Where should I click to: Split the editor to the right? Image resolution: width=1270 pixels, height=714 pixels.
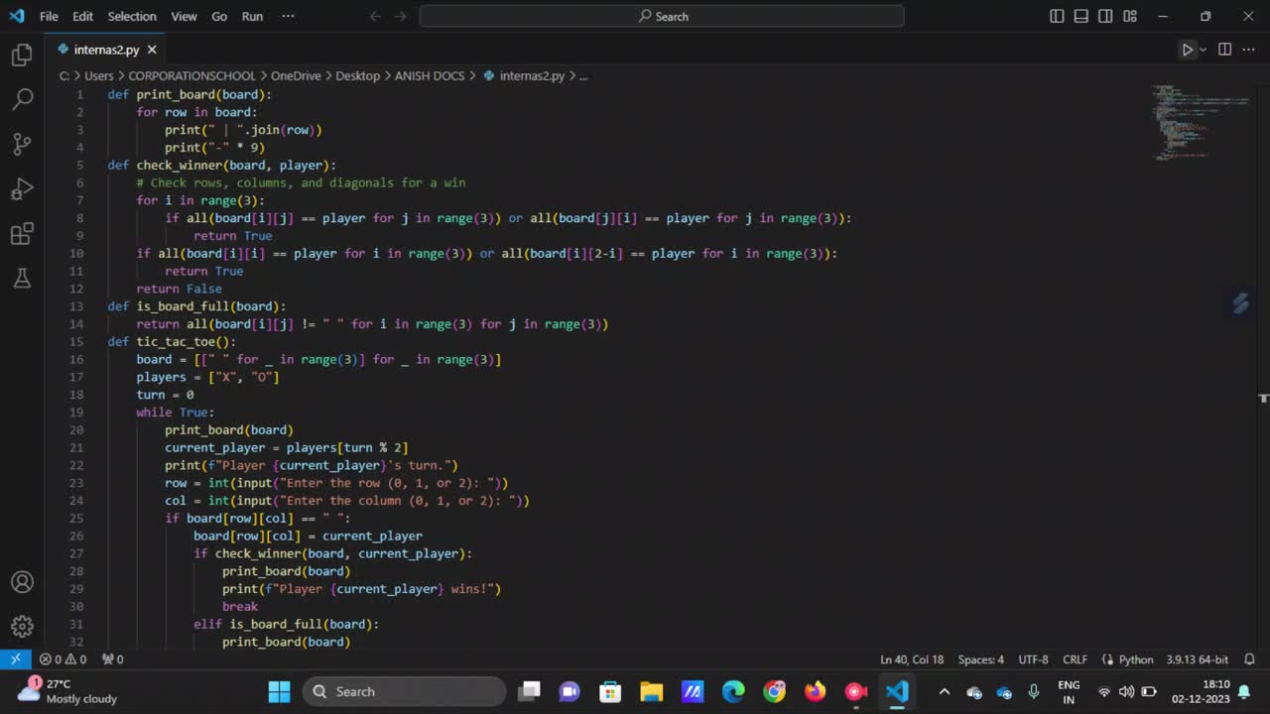tap(1224, 50)
